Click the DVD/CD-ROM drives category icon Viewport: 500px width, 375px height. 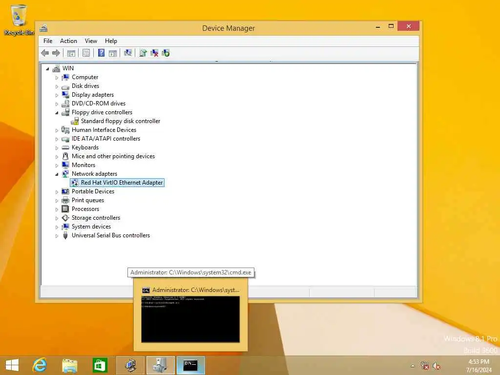pyautogui.click(x=65, y=104)
